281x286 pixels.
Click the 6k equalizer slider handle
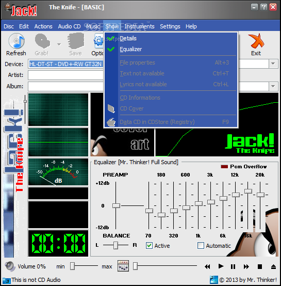pos(223,198)
